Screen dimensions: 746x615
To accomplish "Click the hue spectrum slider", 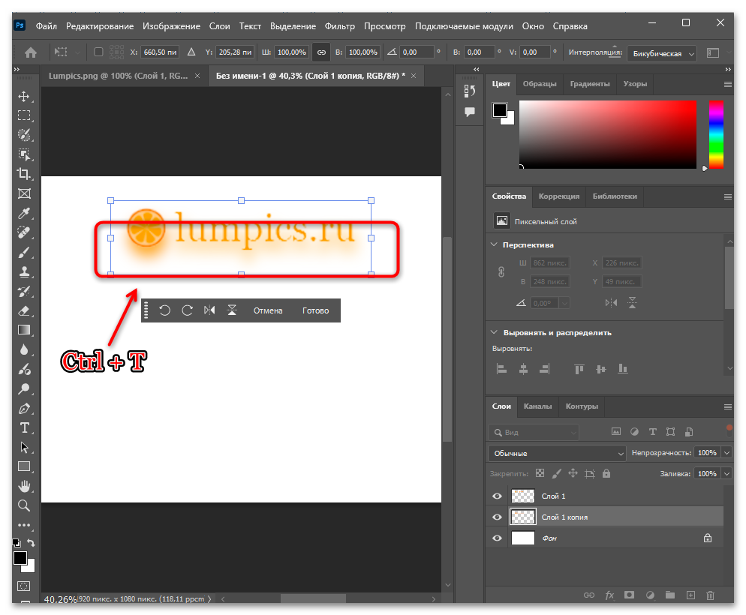I will (x=716, y=134).
